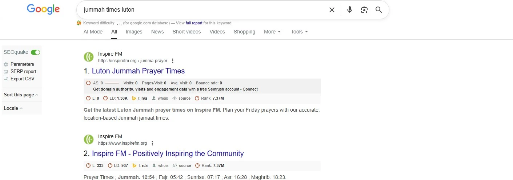The width and height of the screenshot is (513, 180).
Task: Click the full report link
Action: pyautogui.click(x=194, y=23)
